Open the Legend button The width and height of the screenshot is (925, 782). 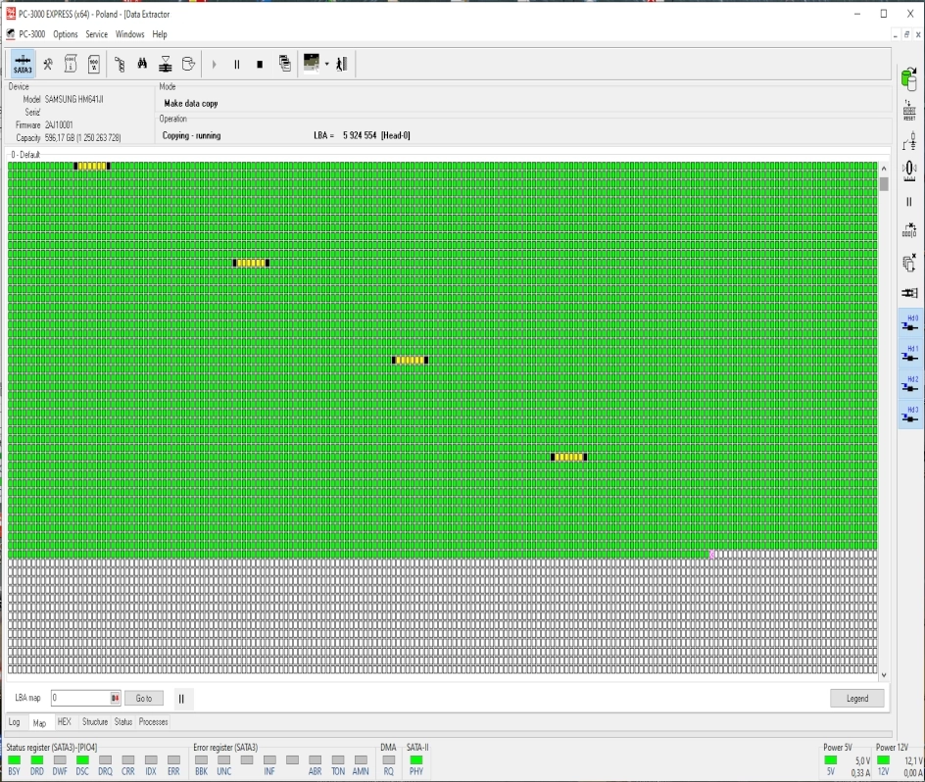click(x=857, y=698)
